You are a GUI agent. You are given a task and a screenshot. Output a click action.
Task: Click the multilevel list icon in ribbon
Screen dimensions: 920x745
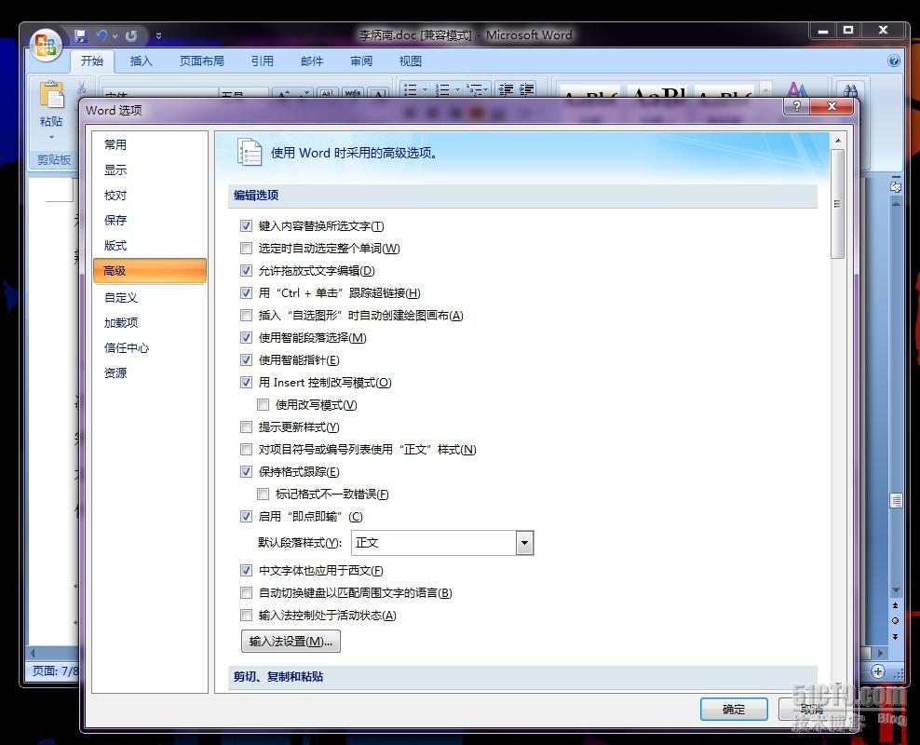coord(473,89)
